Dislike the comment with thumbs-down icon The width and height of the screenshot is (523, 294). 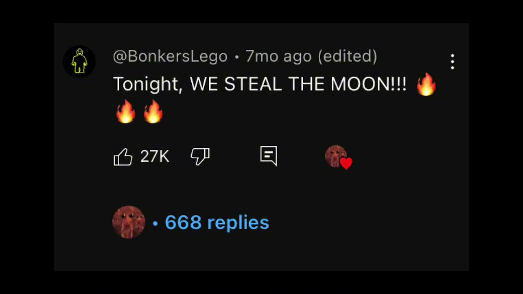pyautogui.click(x=200, y=156)
